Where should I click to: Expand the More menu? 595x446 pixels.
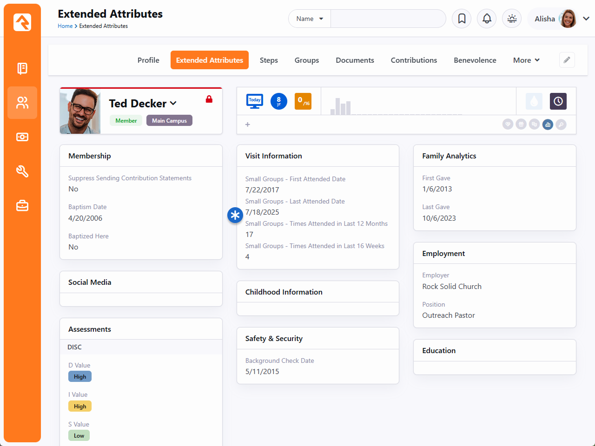(x=526, y=60)
